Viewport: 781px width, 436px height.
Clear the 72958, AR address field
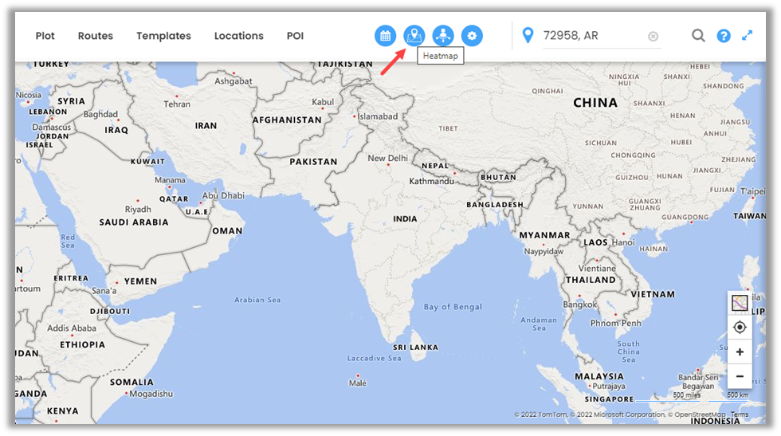[653, 37]
